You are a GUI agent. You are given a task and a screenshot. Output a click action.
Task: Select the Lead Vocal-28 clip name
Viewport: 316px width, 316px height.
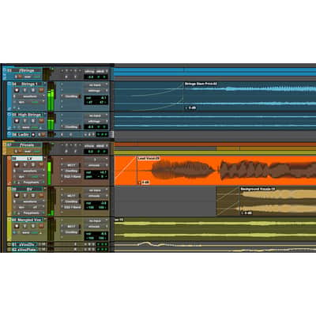click(149, 159)
